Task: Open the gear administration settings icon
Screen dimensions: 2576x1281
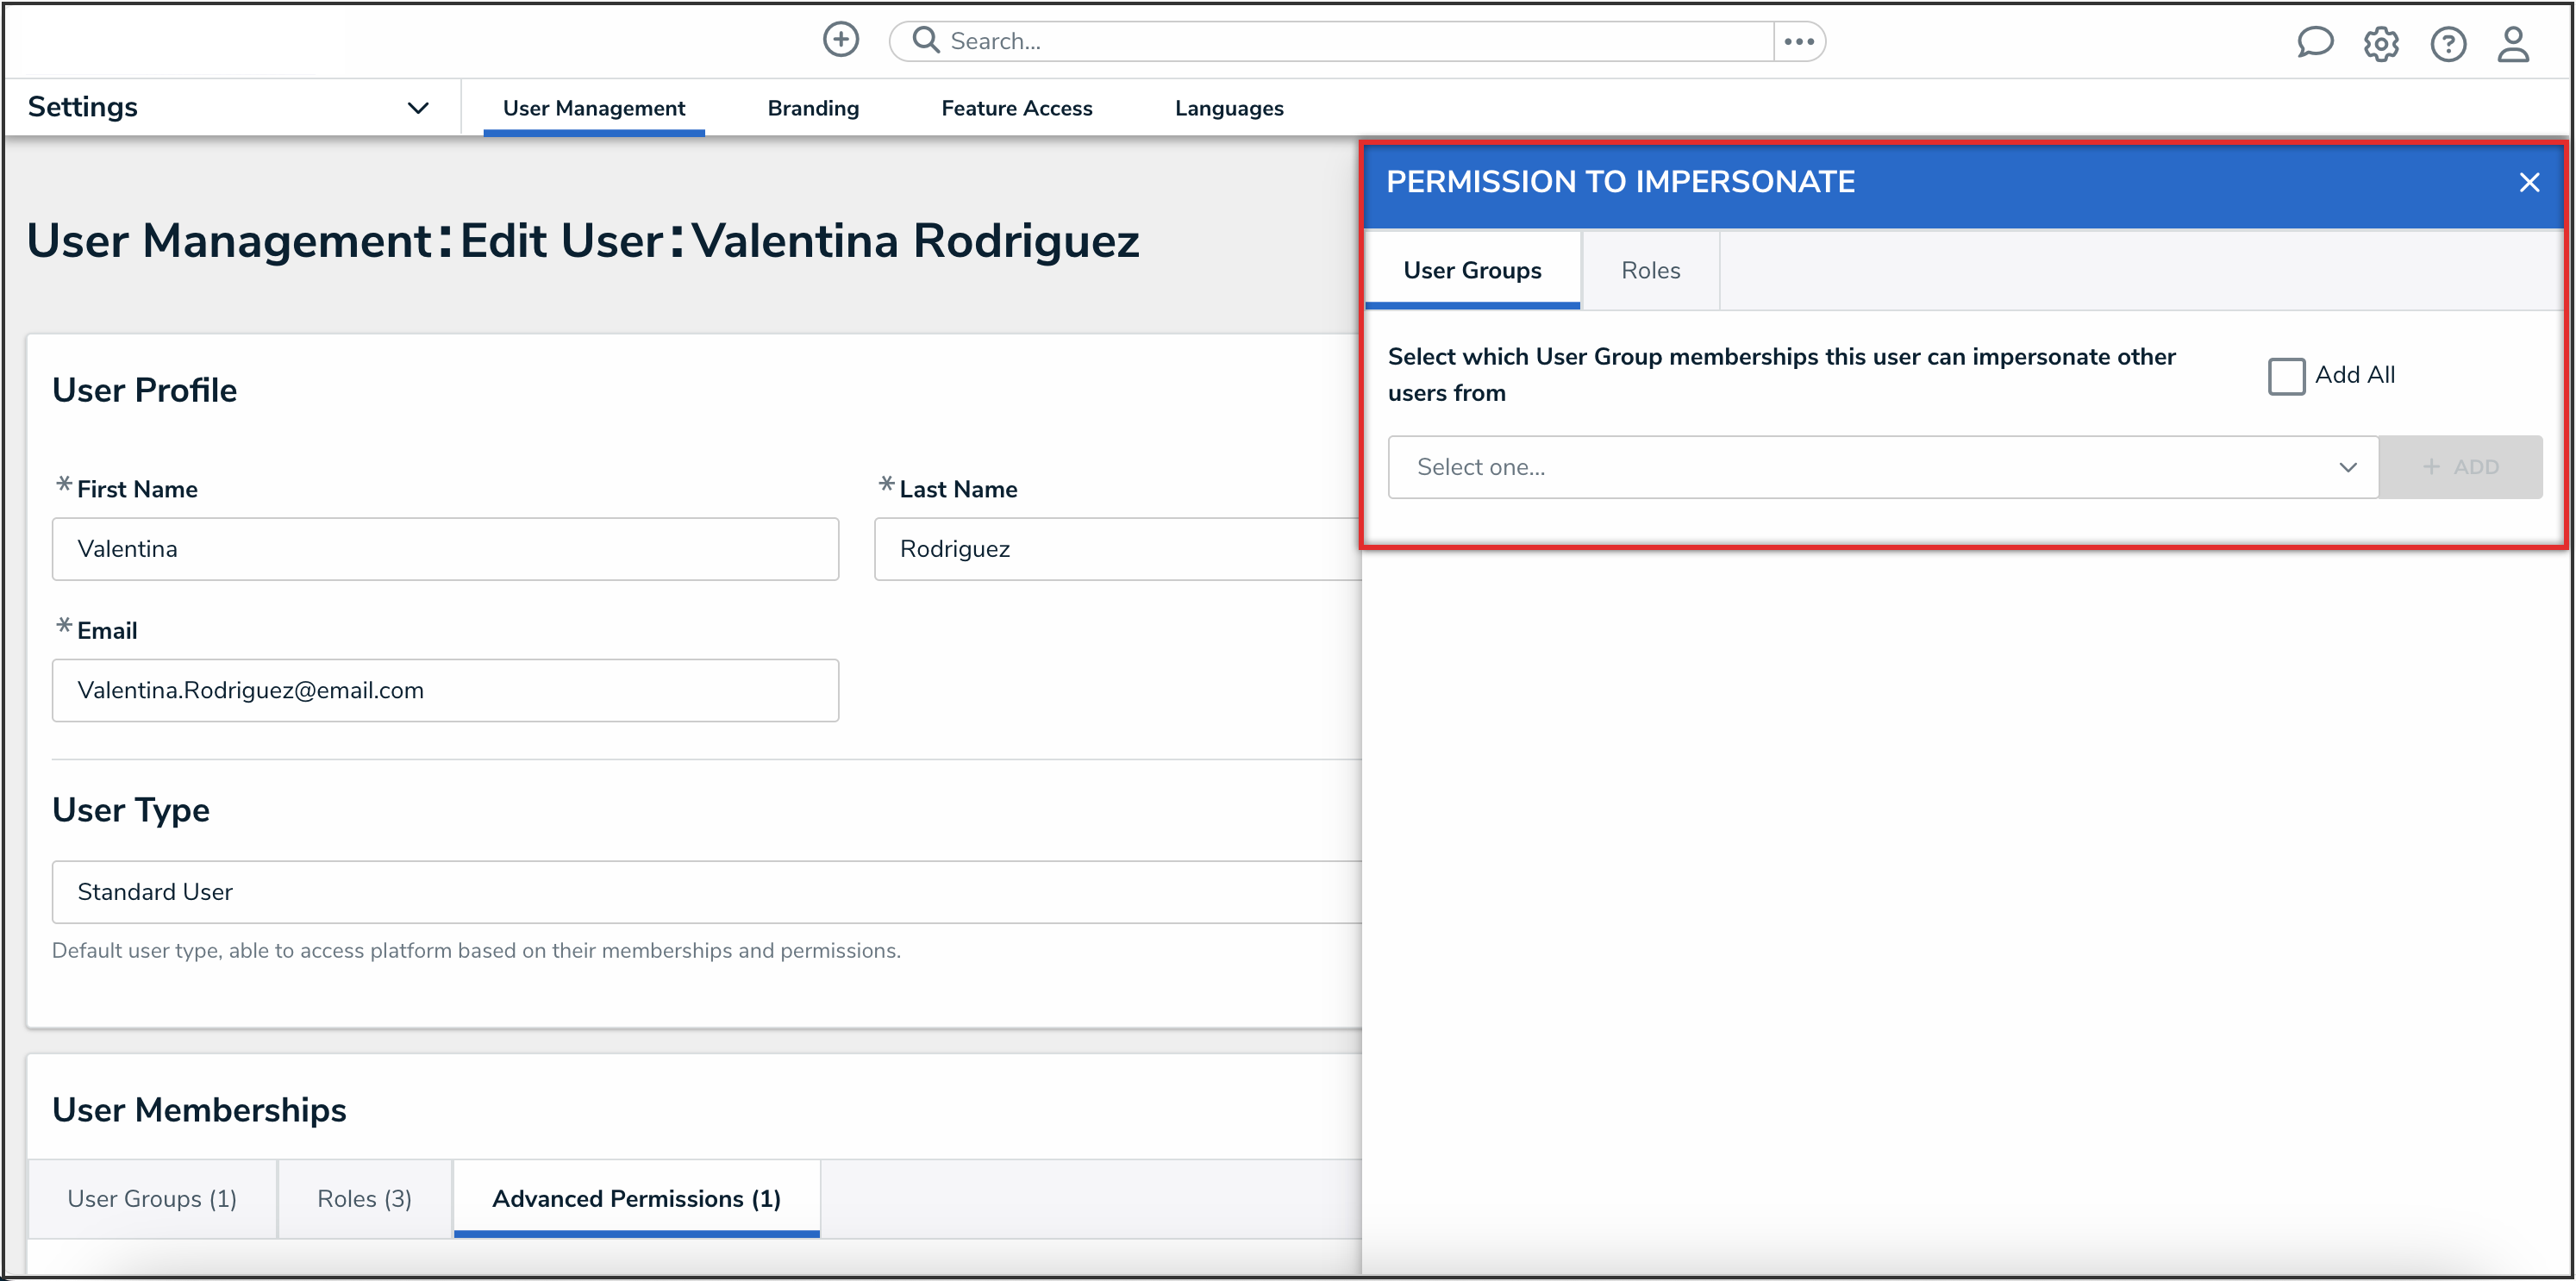Action: tap(2381, 44)
